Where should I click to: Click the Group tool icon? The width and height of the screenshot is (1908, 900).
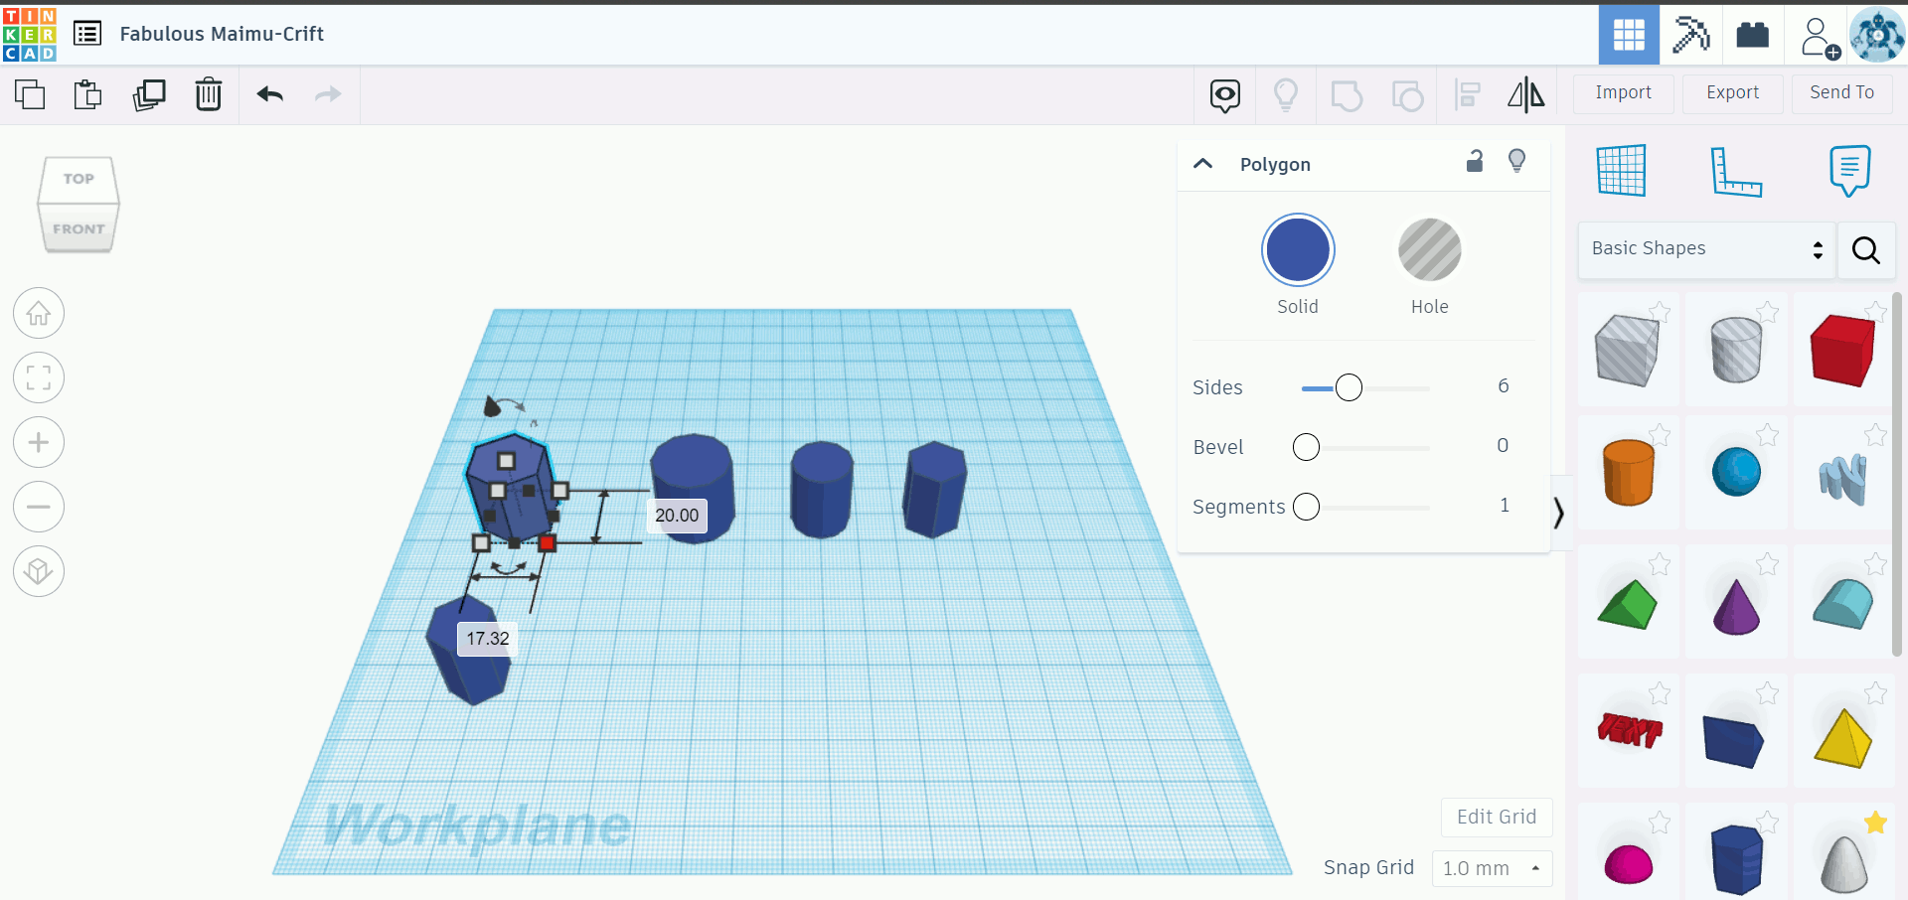pyautogui.click(x=1348, y=95)
